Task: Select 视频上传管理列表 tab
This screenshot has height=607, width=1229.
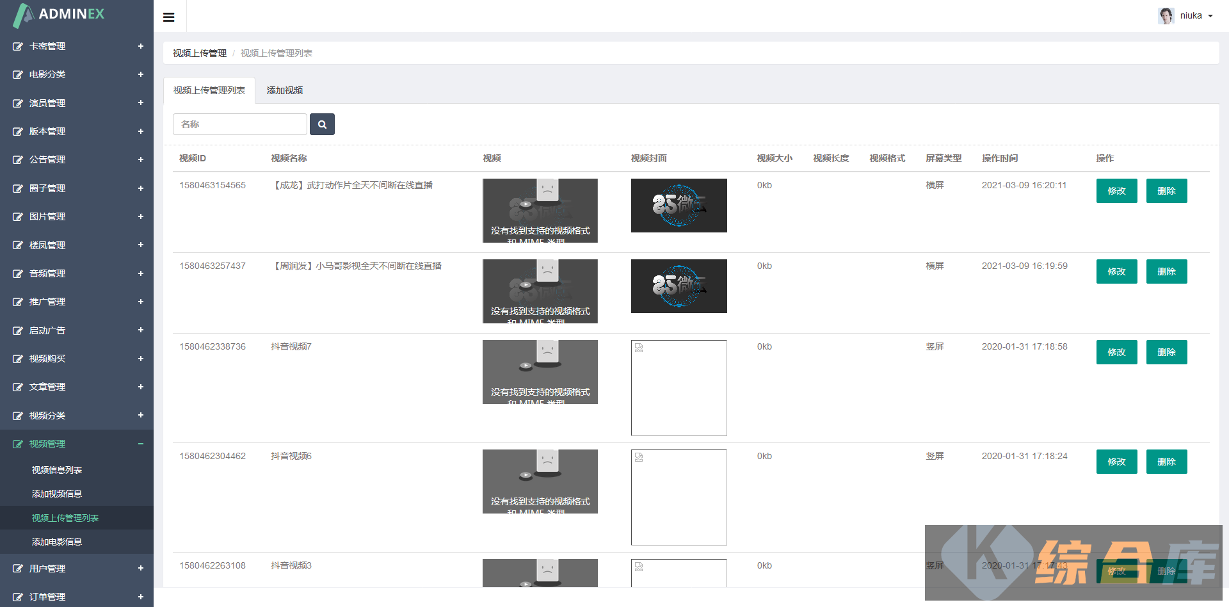Action: coord(209,90)
